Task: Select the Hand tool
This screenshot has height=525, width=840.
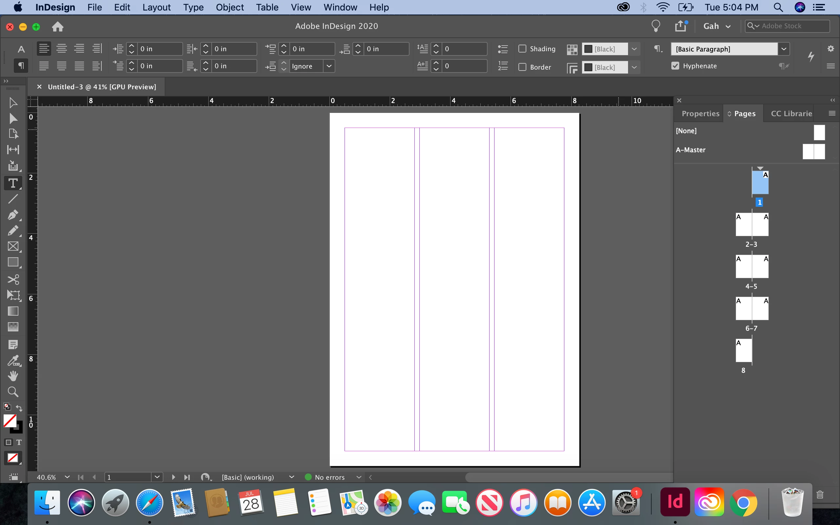Action: [13, 376]
